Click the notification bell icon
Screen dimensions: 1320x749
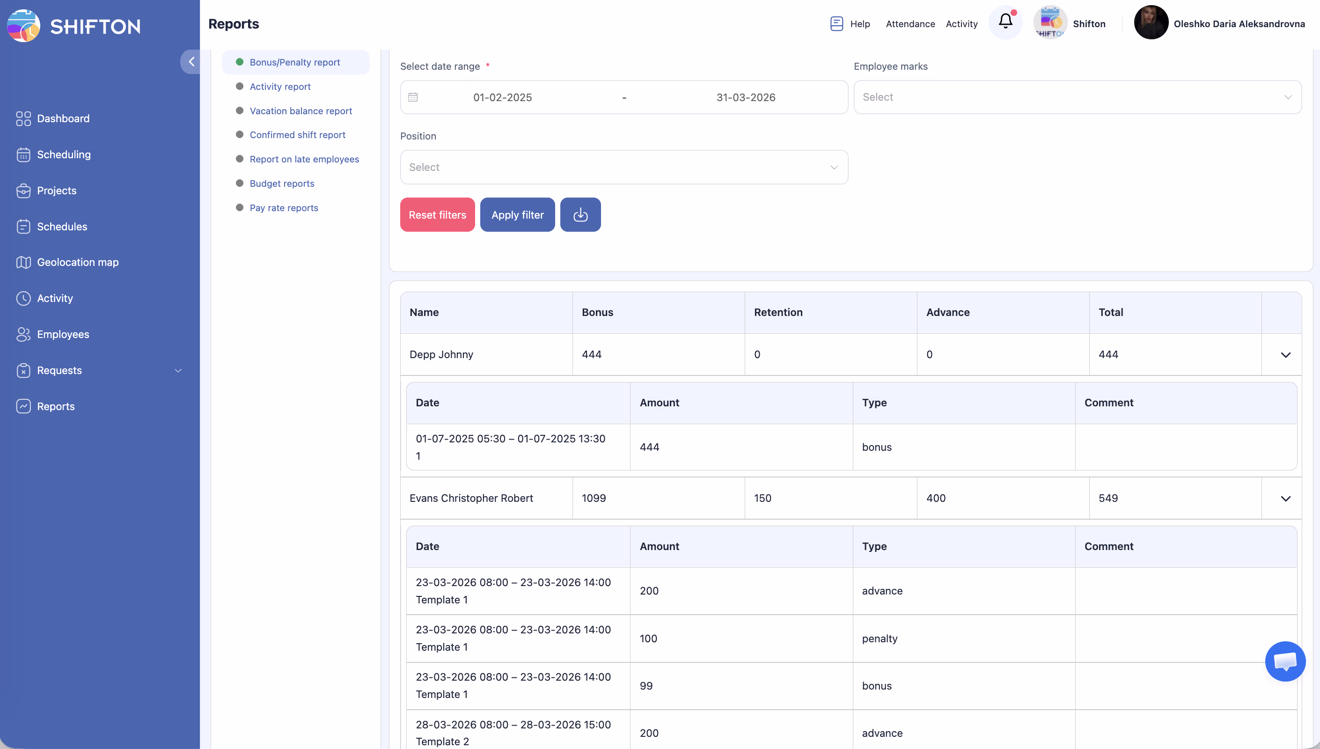[x=1005, y=22]
